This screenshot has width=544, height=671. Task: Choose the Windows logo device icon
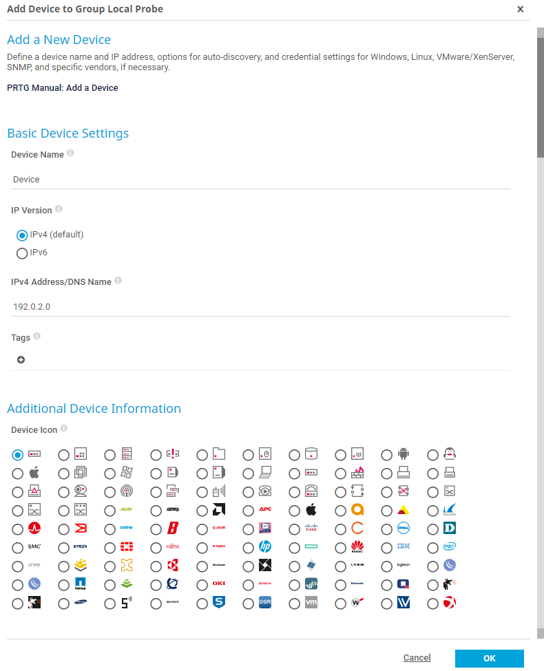pyautogui.click(x=110, y=473)
